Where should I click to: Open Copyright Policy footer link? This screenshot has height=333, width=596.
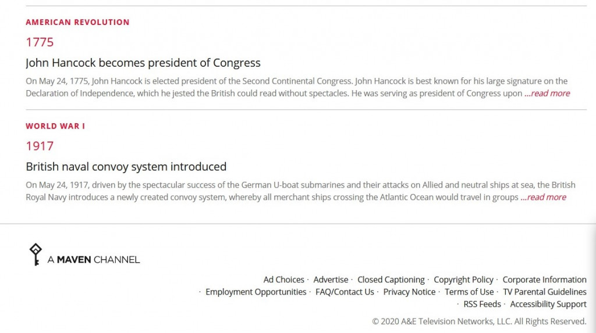tap(464, 280)
